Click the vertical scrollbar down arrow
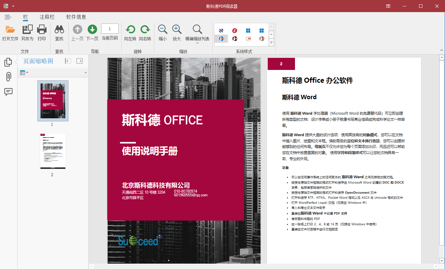This screenshot has width=445, height=269. pos(442,261)
